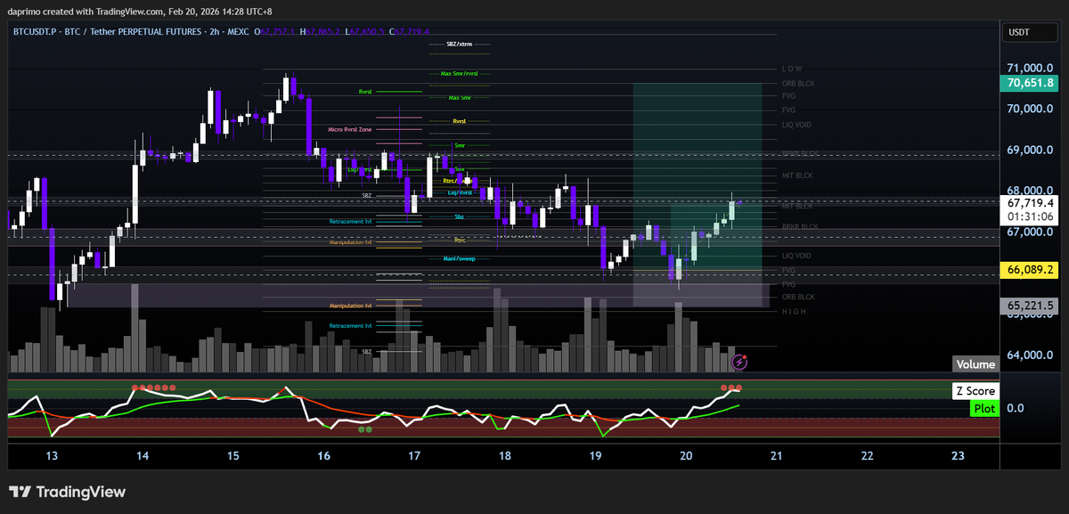The image size is (1069, 514).
Task: Click the 69,000.0 price axis label
Action: [1031, 150]
